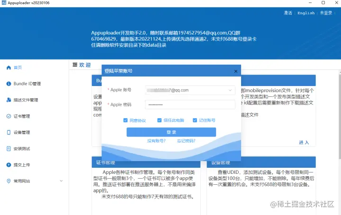Open 首页 in the sidebar
The height and width of the screenshot is (215, 341).
point(18,68)
